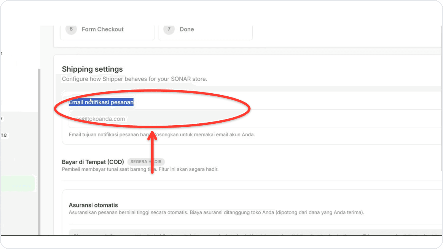Click the highlighted 'Email notifikasi pesanan' label
The image size is (443, 249).
point(101,102)
